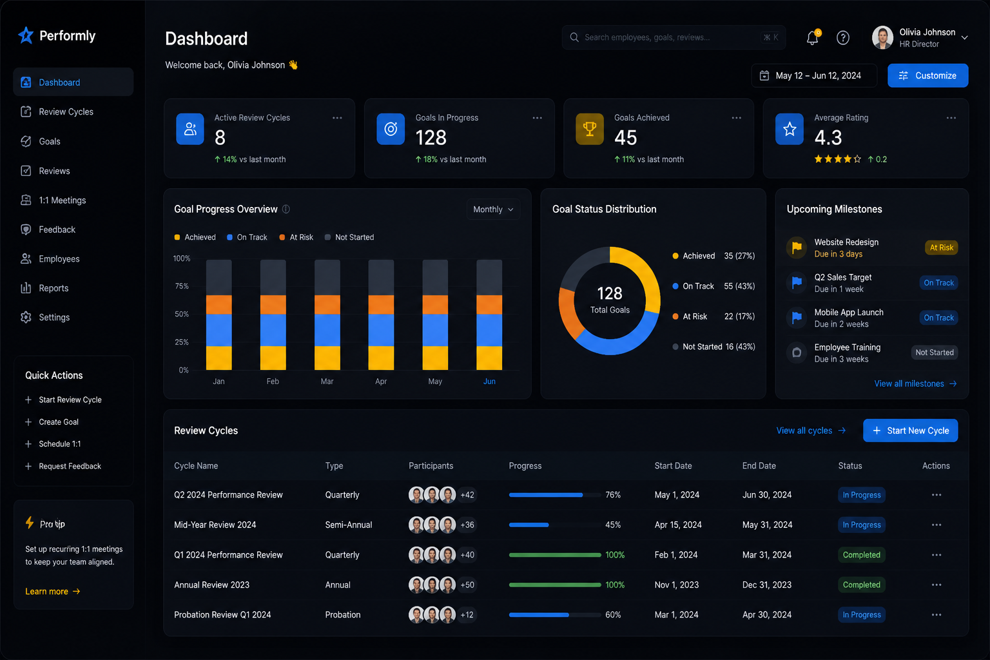Click the Probation Review Q1 2024 progress bar

(555, 615)
